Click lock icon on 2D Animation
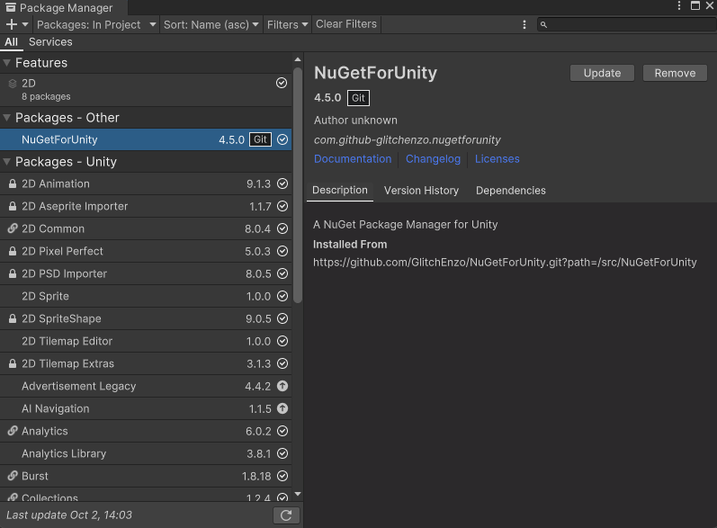 [x=13, y=183]
